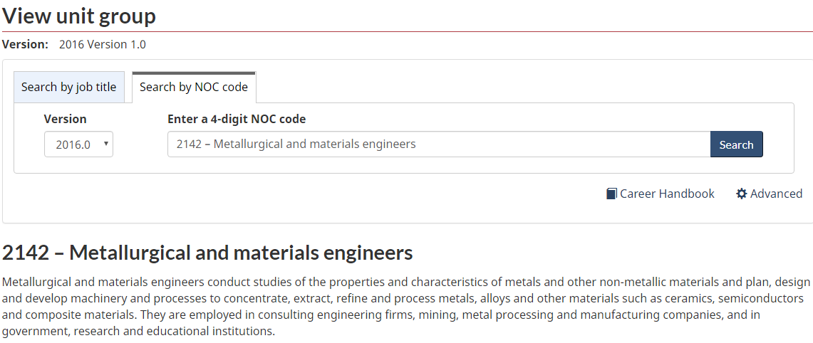Click the red line under the page title
Image resolution: width=813 pixels, height=343 pixels.
click(406, 32)
